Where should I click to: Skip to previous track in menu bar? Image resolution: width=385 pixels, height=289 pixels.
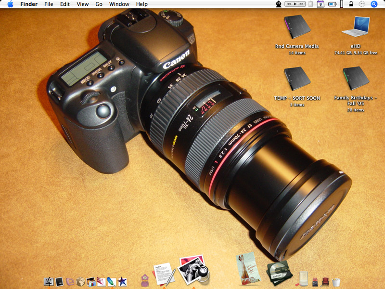click(x=289, y=4)
